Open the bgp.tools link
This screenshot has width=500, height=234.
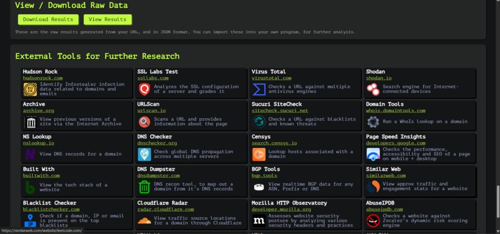[264, 175]
